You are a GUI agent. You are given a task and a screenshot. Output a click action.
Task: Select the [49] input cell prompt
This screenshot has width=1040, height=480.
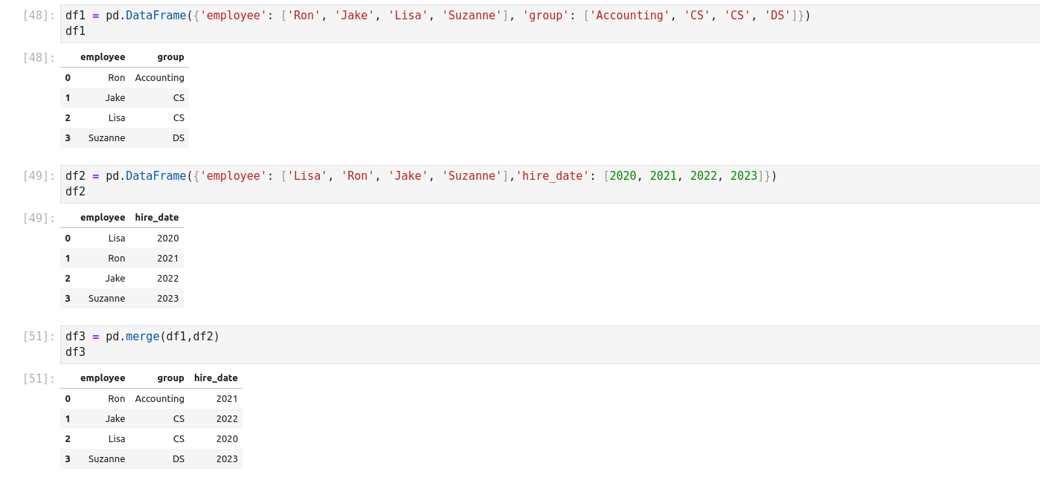click(39, 176)
